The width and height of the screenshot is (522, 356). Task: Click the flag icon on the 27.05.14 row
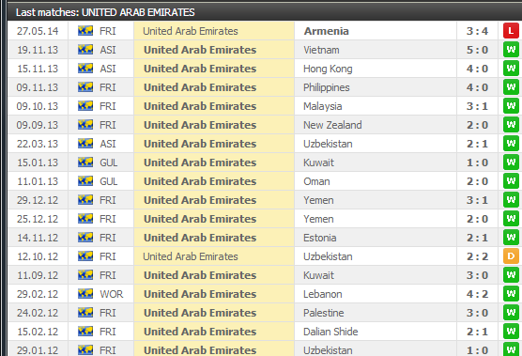coord(85,31)
